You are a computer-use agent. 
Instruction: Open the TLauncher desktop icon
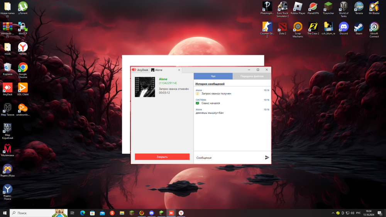[x=328, y=8]
